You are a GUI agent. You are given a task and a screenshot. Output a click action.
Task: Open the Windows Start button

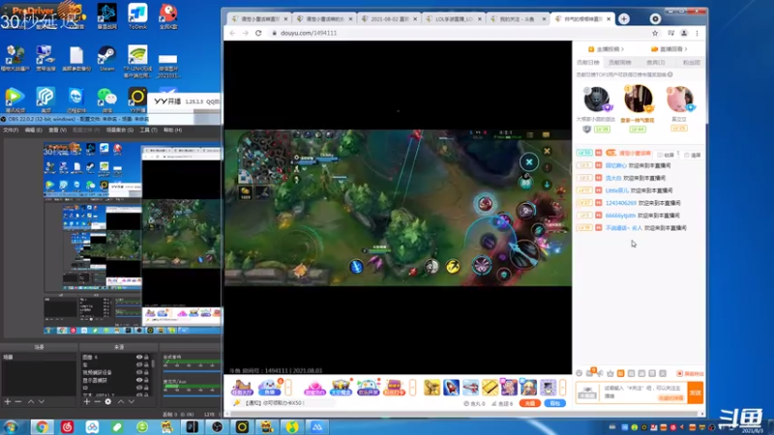point(11,426)
